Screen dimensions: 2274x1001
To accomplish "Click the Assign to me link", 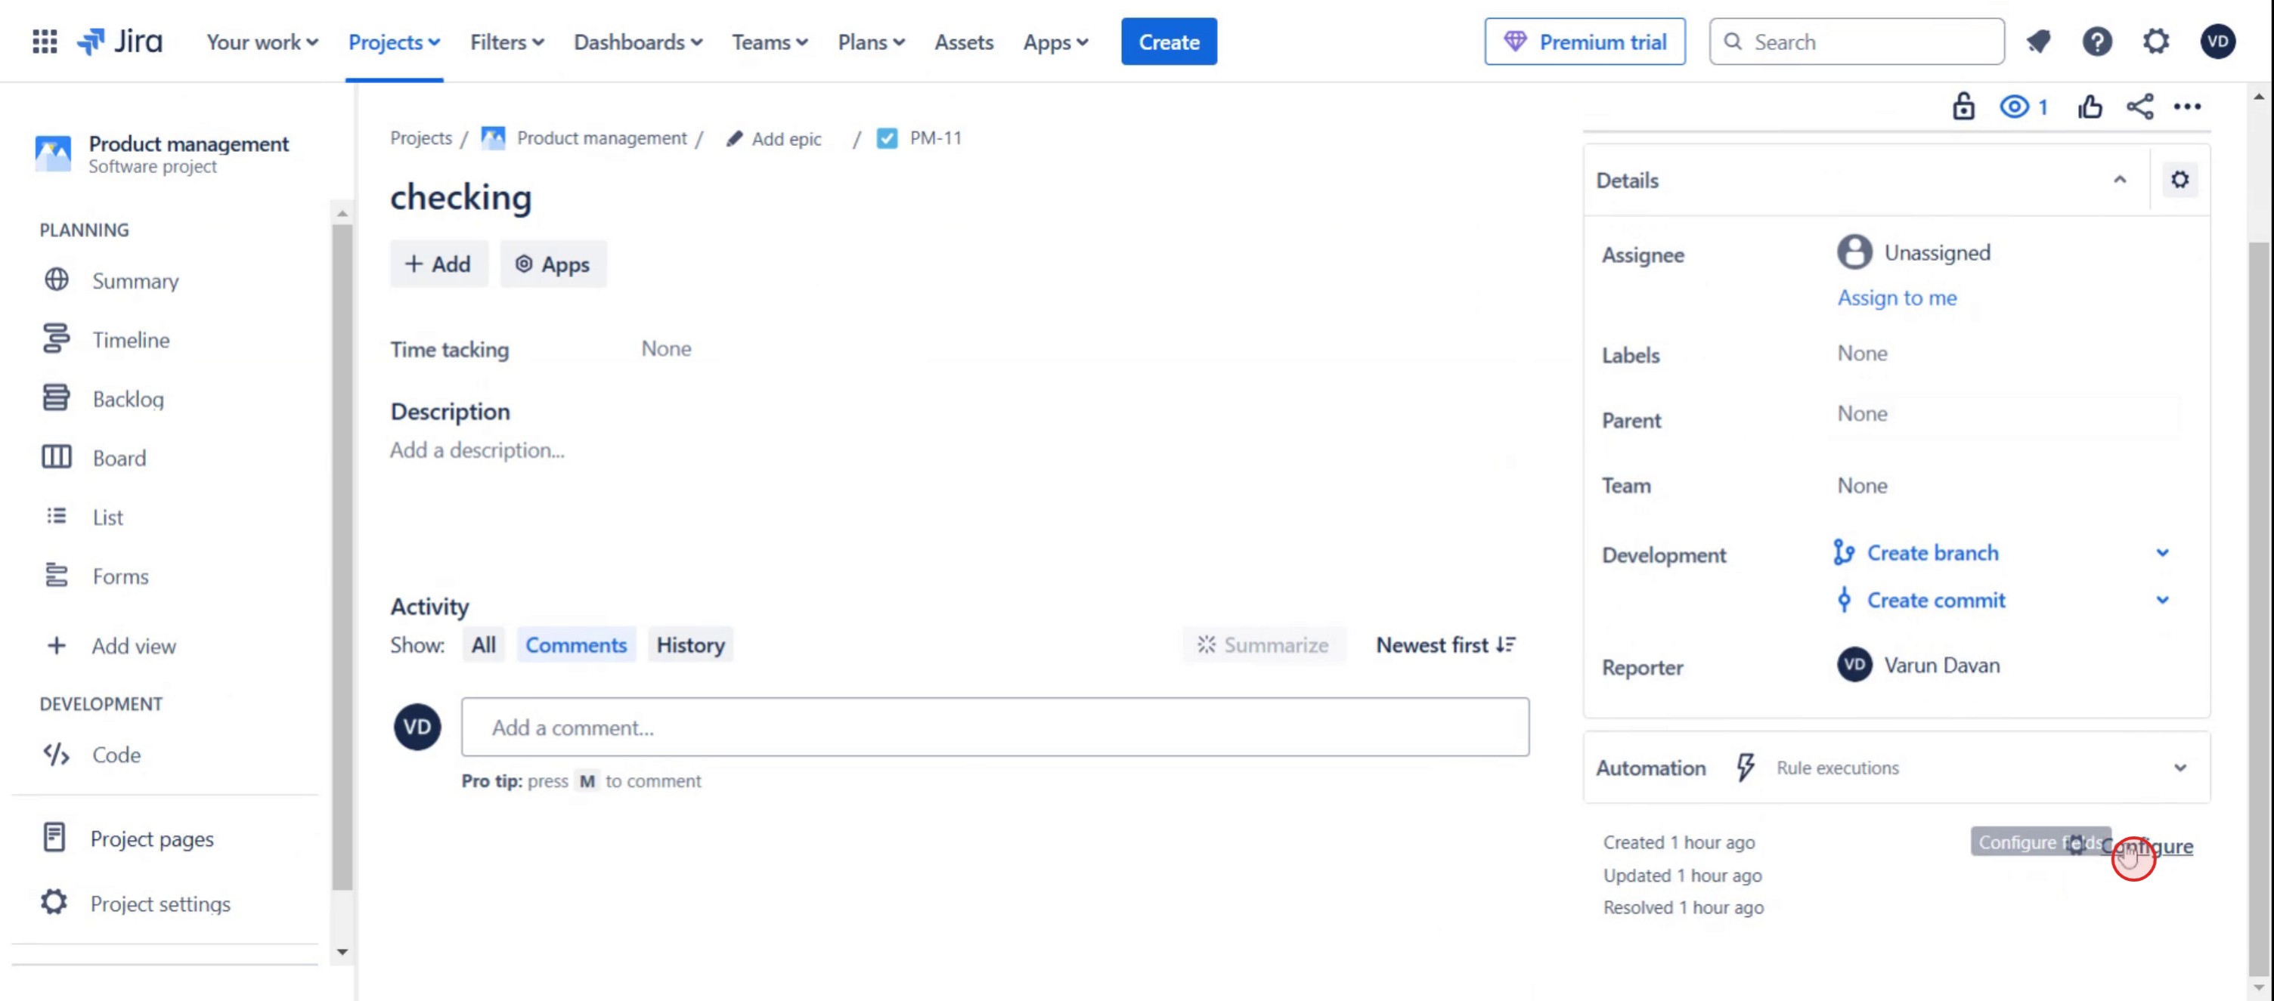I will 1896,298.
